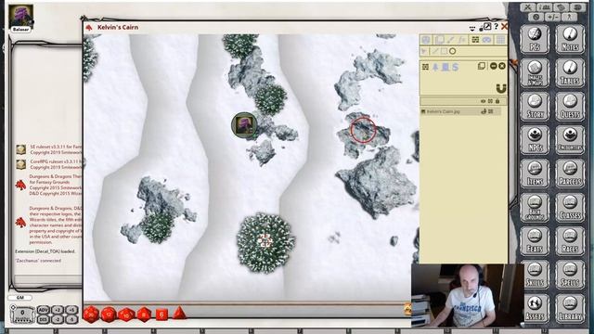Select the circle drawing tool
This screenshot has width=594, height=334.
[x=452, y=51]
